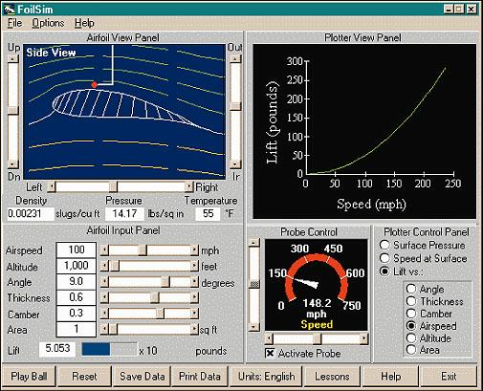Choose the Altitude plot radio button
483x391 pixels.
[411, 338]
